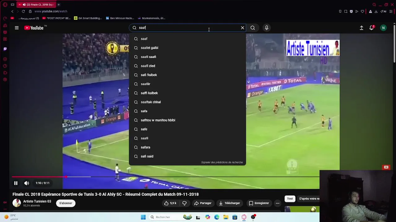Click the S'abonner subscribe button

[x=66, y=203]
